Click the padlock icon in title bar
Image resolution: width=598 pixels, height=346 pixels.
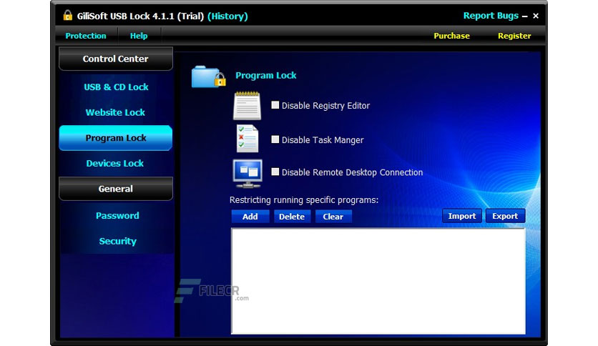[x=67, y=16]
